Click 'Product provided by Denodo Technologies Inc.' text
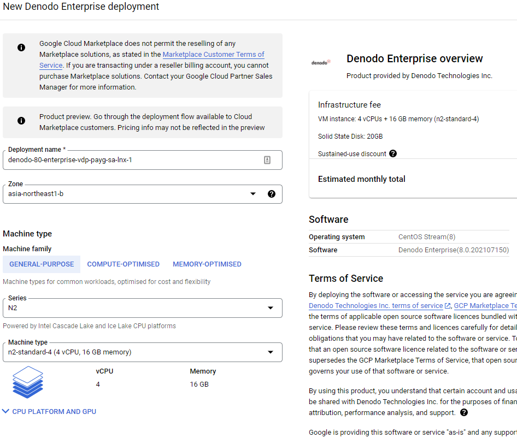517x438 pixels. (419, 76)
